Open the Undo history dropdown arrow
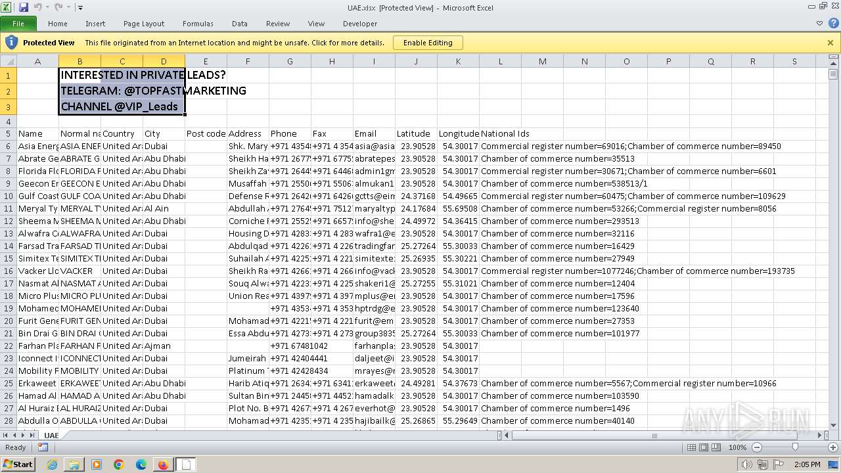The width and height of the screenshot is (841, 473). click(x=47, y=8)
